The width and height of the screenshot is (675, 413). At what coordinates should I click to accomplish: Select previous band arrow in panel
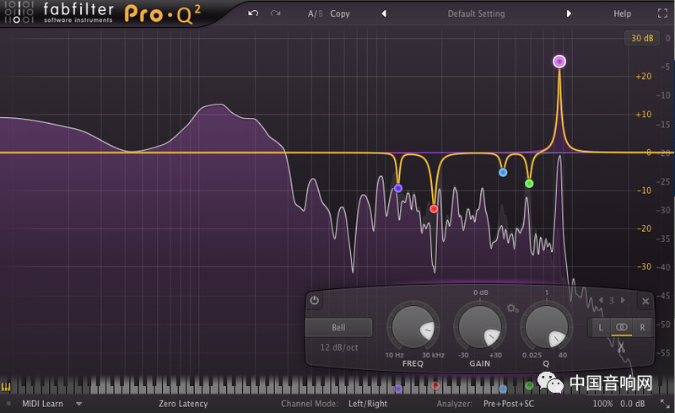pos(601,300)
